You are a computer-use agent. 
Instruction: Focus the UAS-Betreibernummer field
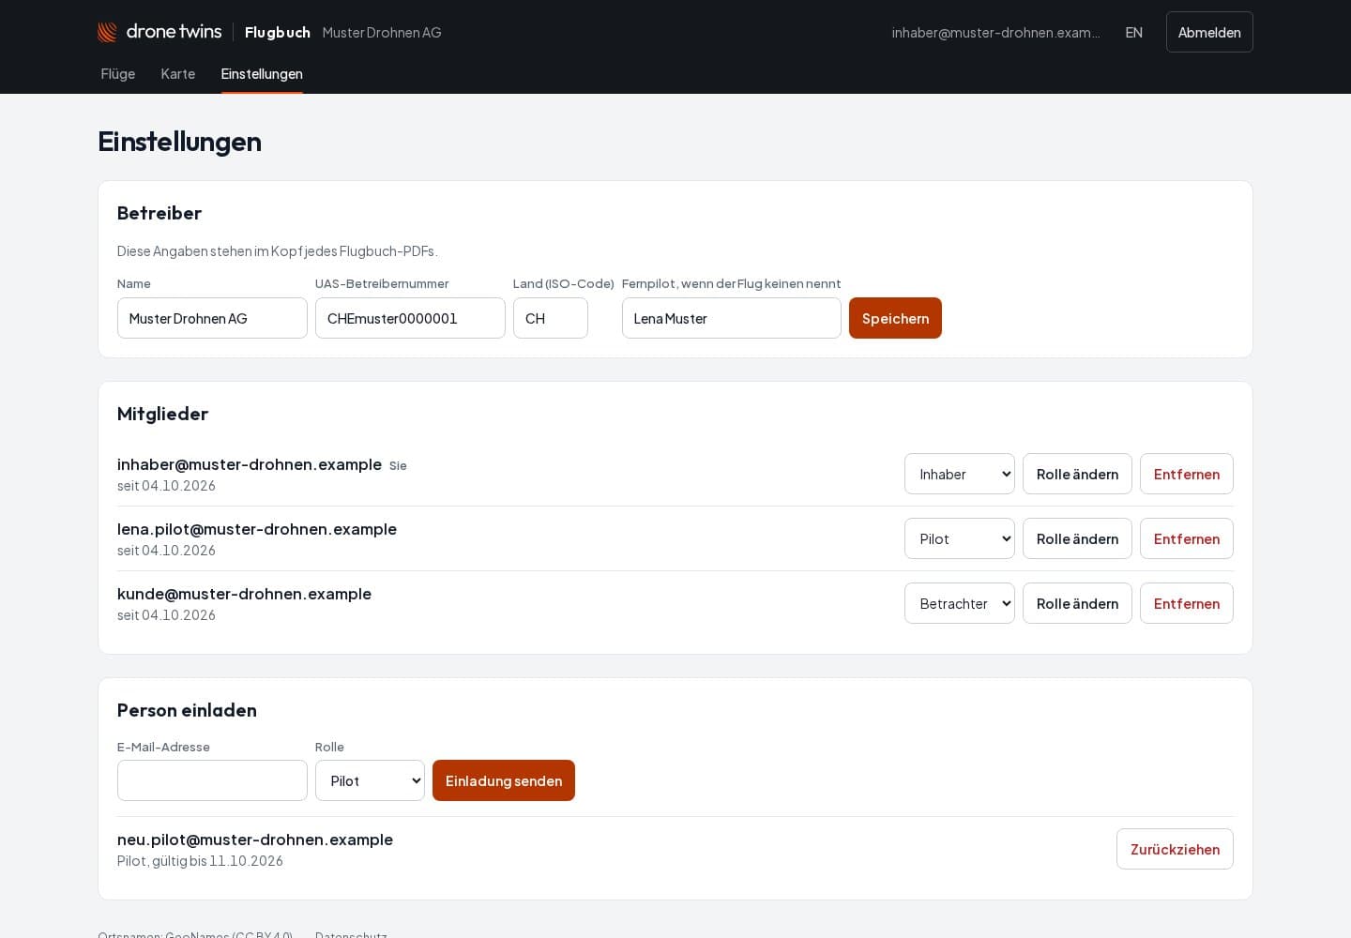(x=410, y=318)
